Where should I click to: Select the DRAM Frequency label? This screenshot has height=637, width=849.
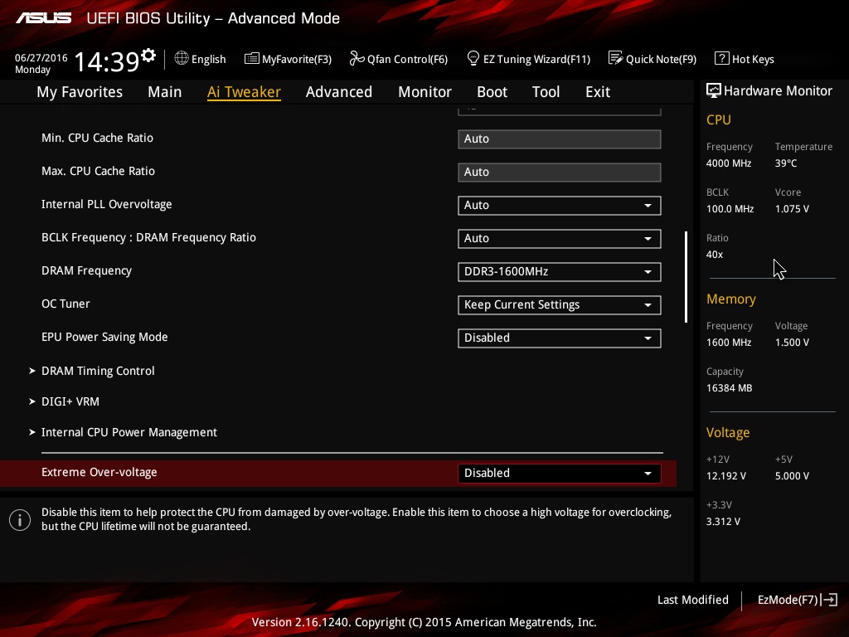coord(86,271)
